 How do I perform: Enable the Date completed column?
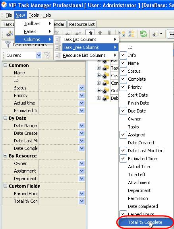(x=146, y=206)
